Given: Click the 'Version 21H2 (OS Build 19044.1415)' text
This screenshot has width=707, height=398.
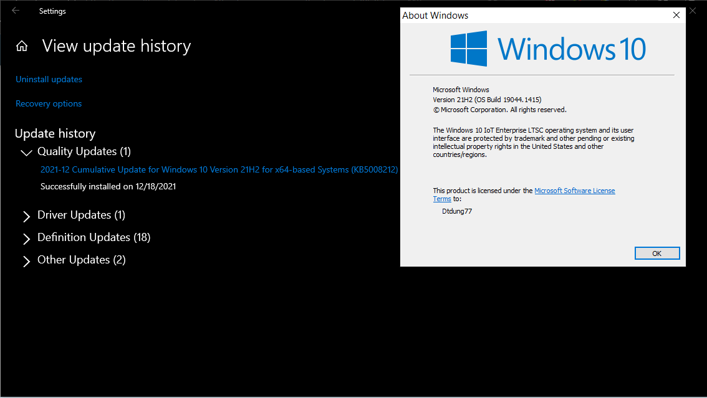Looking at the screenshot, I should (487, 100).
